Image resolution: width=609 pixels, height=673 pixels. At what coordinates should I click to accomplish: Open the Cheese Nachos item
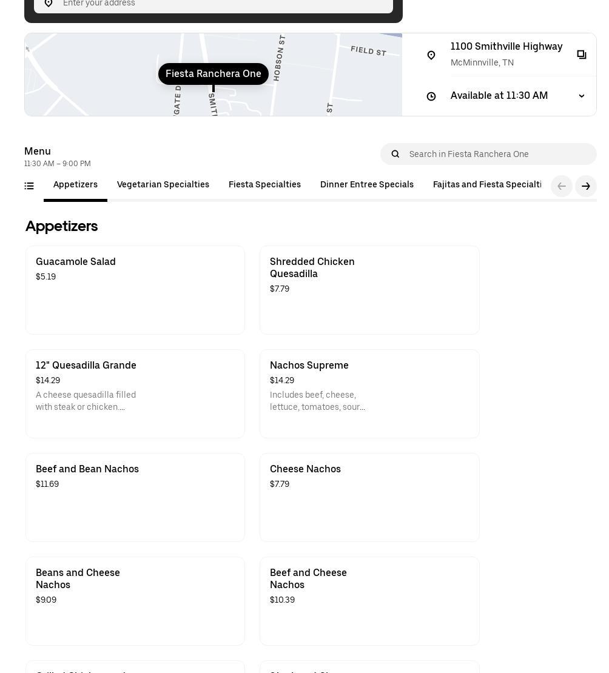(369, 497)
